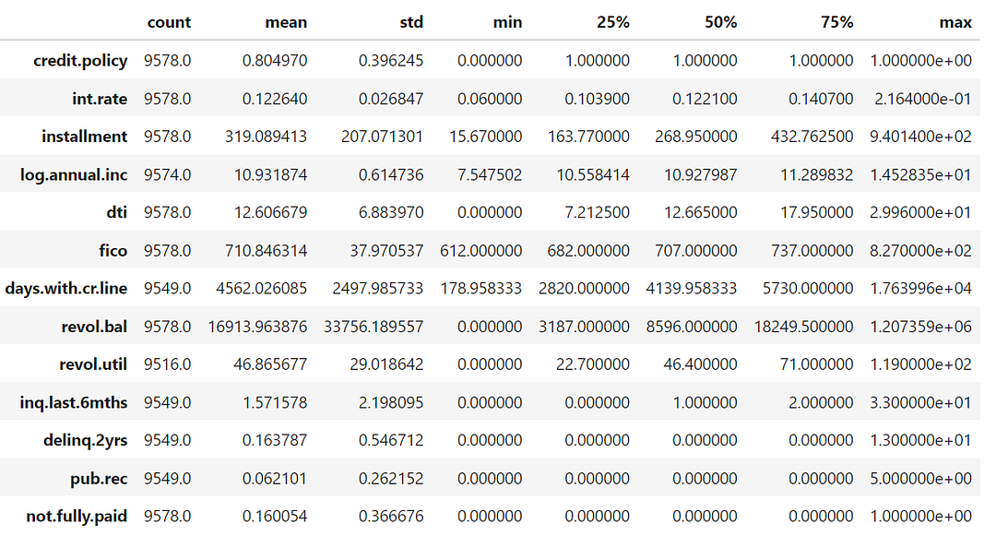Select the installment min value 15.670000

point(485,136)
